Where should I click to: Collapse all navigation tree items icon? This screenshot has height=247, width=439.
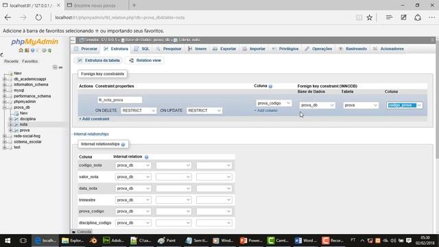(x=55, y=67)
